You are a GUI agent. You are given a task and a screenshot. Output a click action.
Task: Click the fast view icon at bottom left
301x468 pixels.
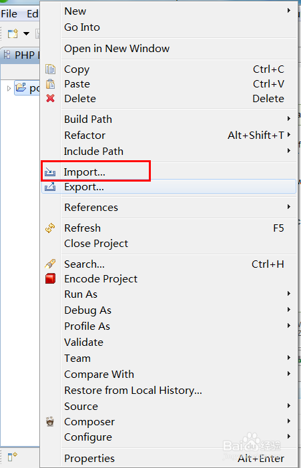coord(13,457)
